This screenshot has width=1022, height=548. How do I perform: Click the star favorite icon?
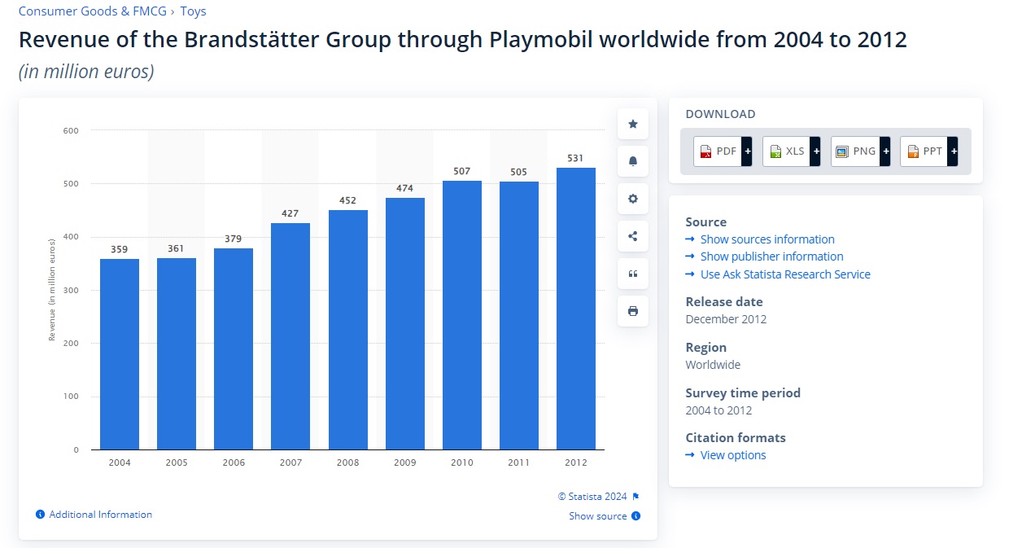pyautogui.click(x=633, y=124)
